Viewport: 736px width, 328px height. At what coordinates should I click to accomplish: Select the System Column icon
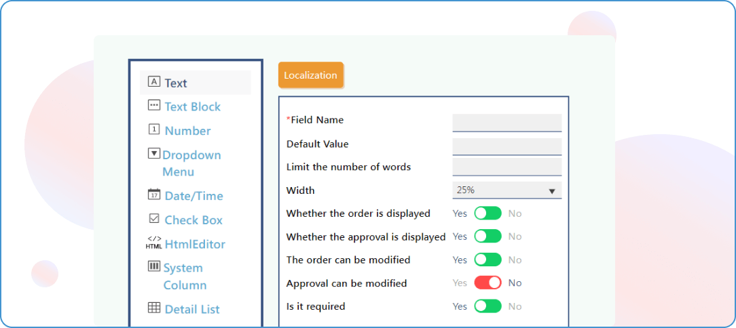[x=154, y=267]
